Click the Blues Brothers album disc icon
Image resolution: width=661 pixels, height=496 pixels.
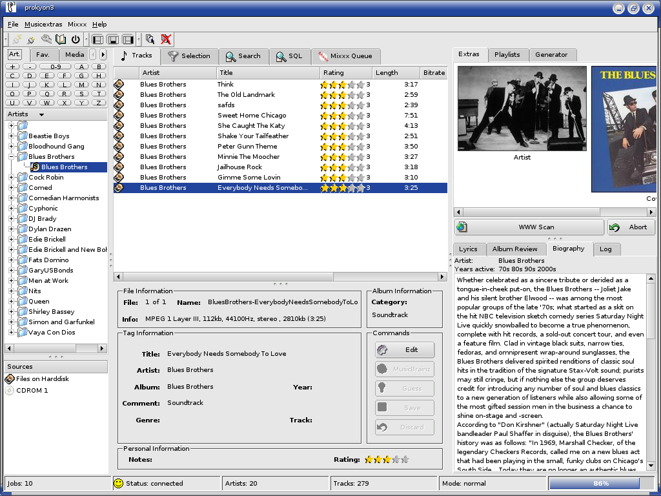pyautogui.click(x=35, y=167)
